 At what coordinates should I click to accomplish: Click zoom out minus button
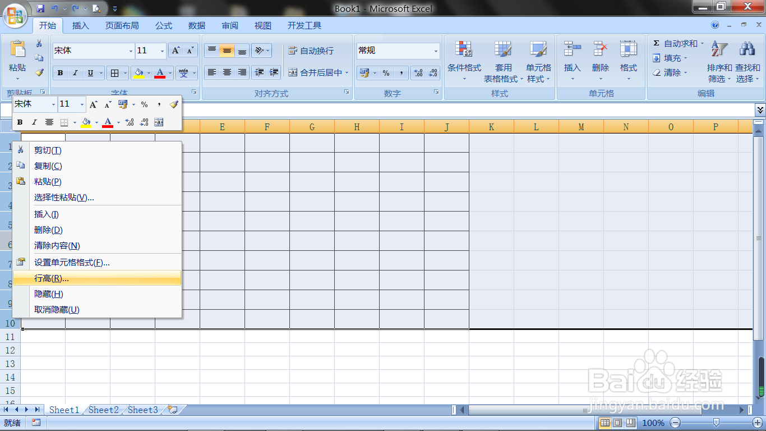676,423
